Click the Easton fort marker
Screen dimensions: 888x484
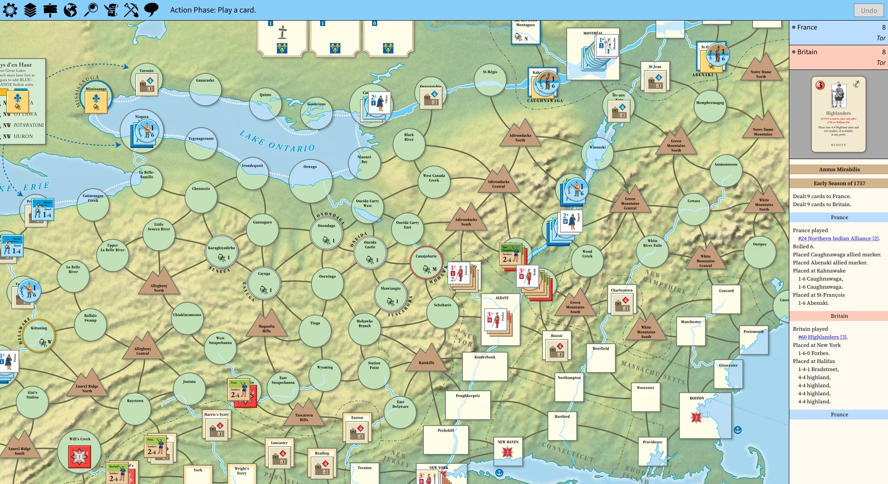[x=357, y=432]
